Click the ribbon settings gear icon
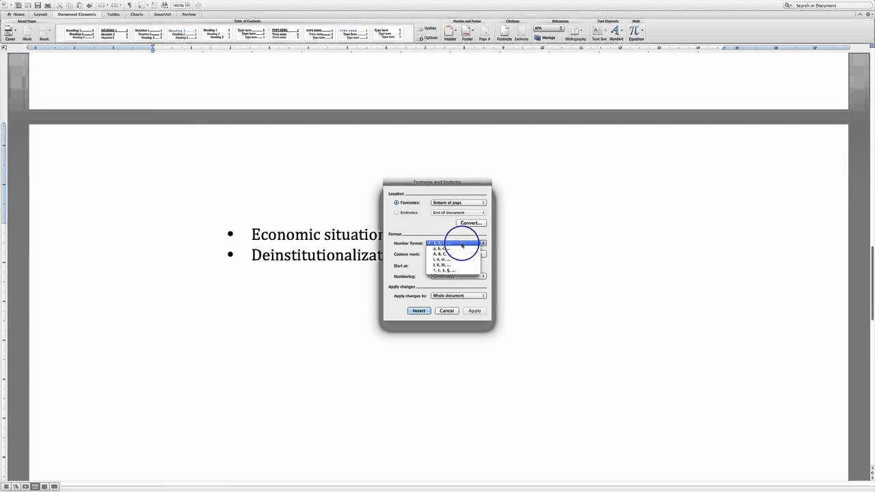The width and height of the screenshot is (875, 492). pos(868,14)
